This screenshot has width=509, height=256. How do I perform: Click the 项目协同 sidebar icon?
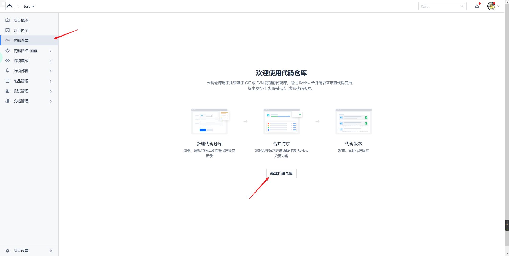pos(7,31)
